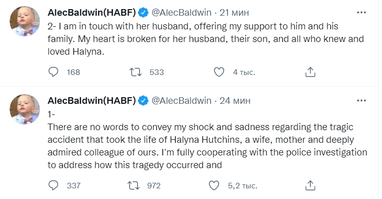Share the tweet about the tragic accident

310,185
